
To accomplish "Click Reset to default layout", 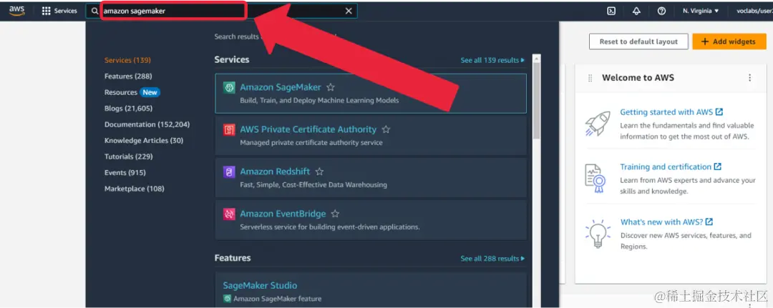I will point(638,42).
